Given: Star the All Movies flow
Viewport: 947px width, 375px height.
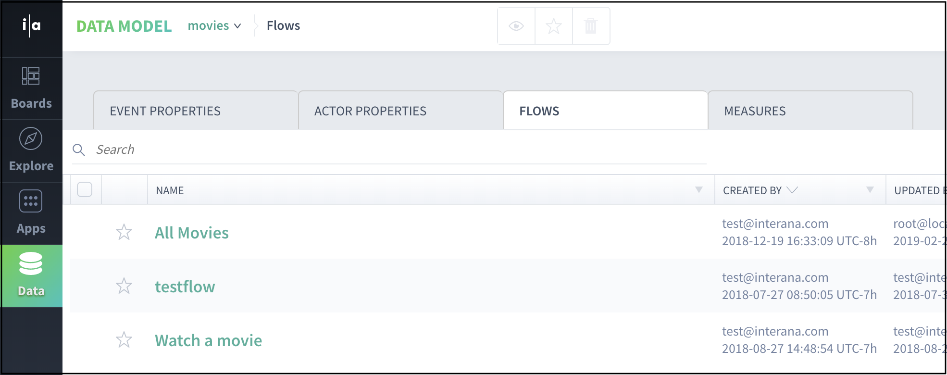Looking at the screenshot, I should point(124,232).
